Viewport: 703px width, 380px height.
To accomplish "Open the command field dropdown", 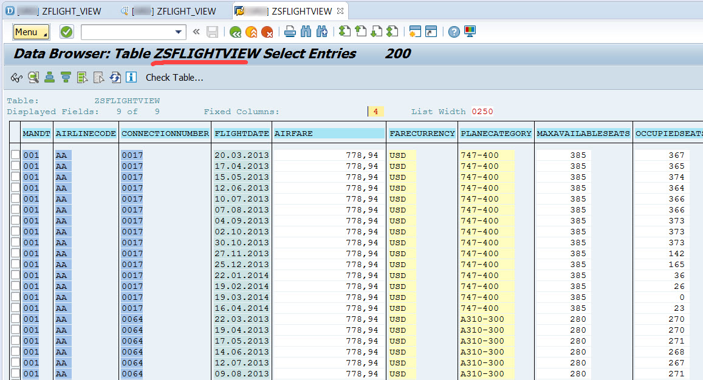I will point(179,32).
